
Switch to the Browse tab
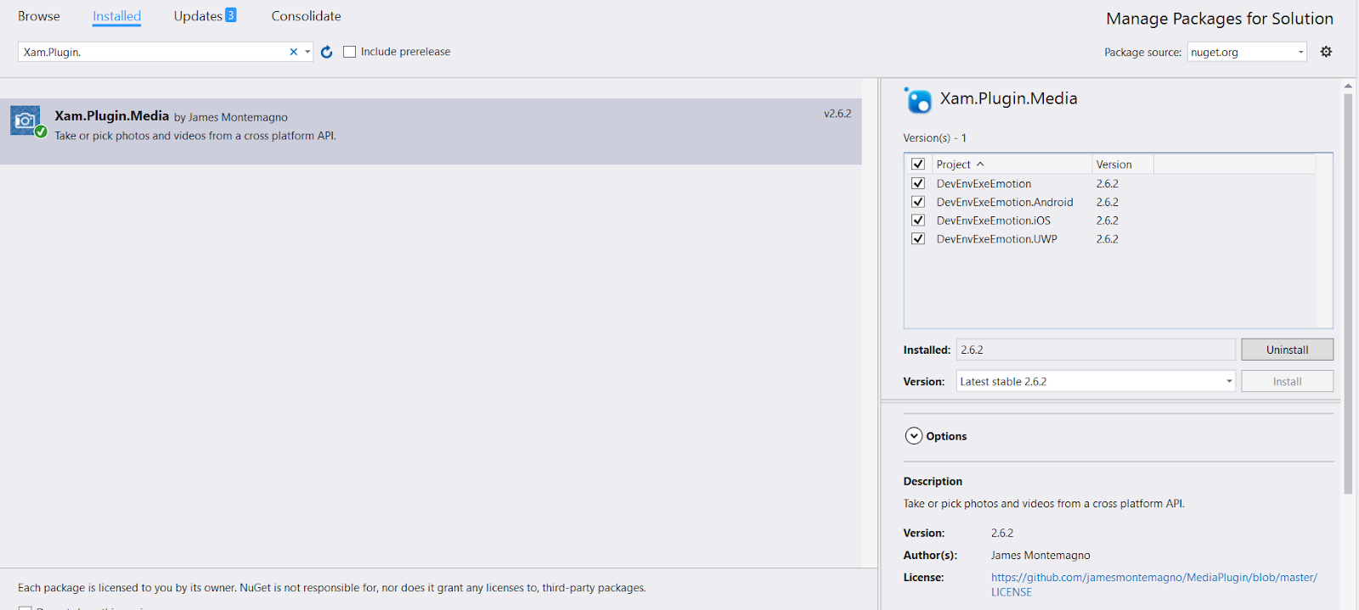pos(39,16)
